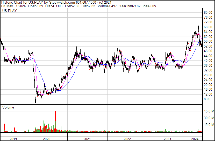
Task: Select the 2020 year label on timeline
Action: coord(47,139)
